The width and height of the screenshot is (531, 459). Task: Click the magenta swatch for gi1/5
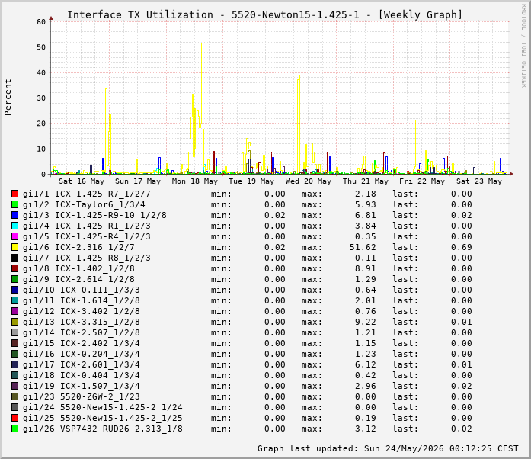[x=14, y=236]
